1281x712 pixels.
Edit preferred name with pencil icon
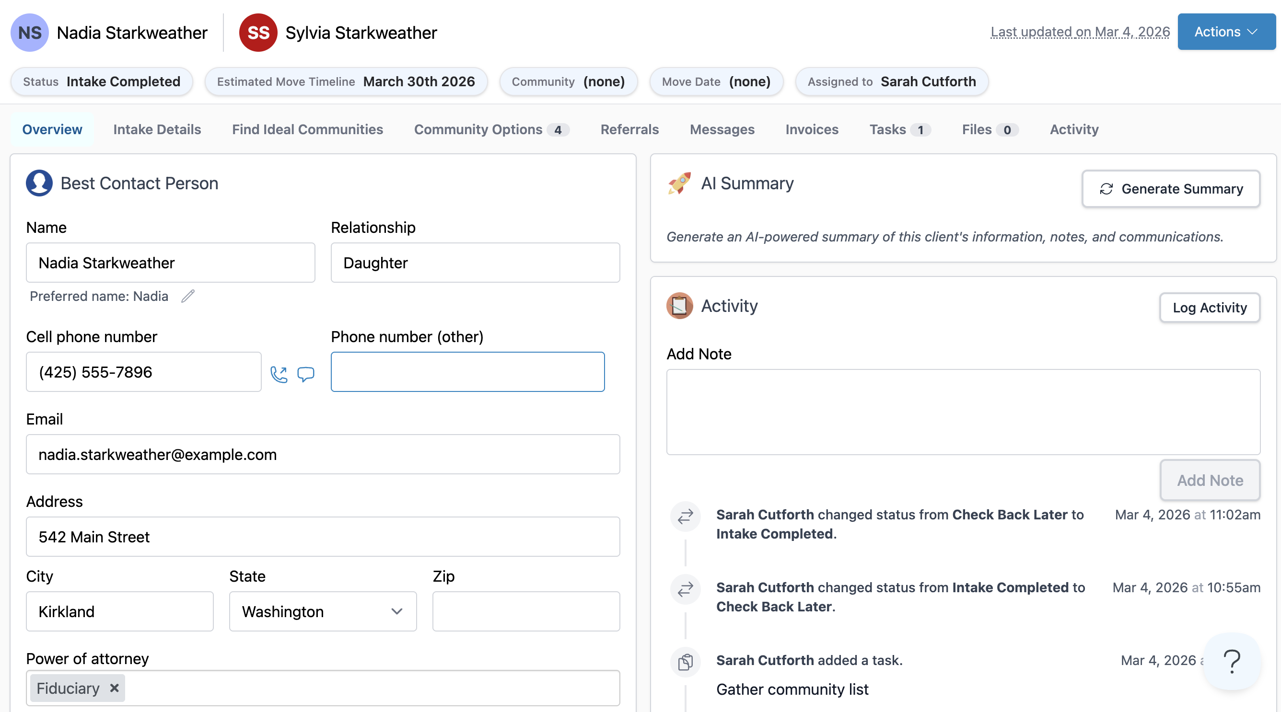coord(187,296)
